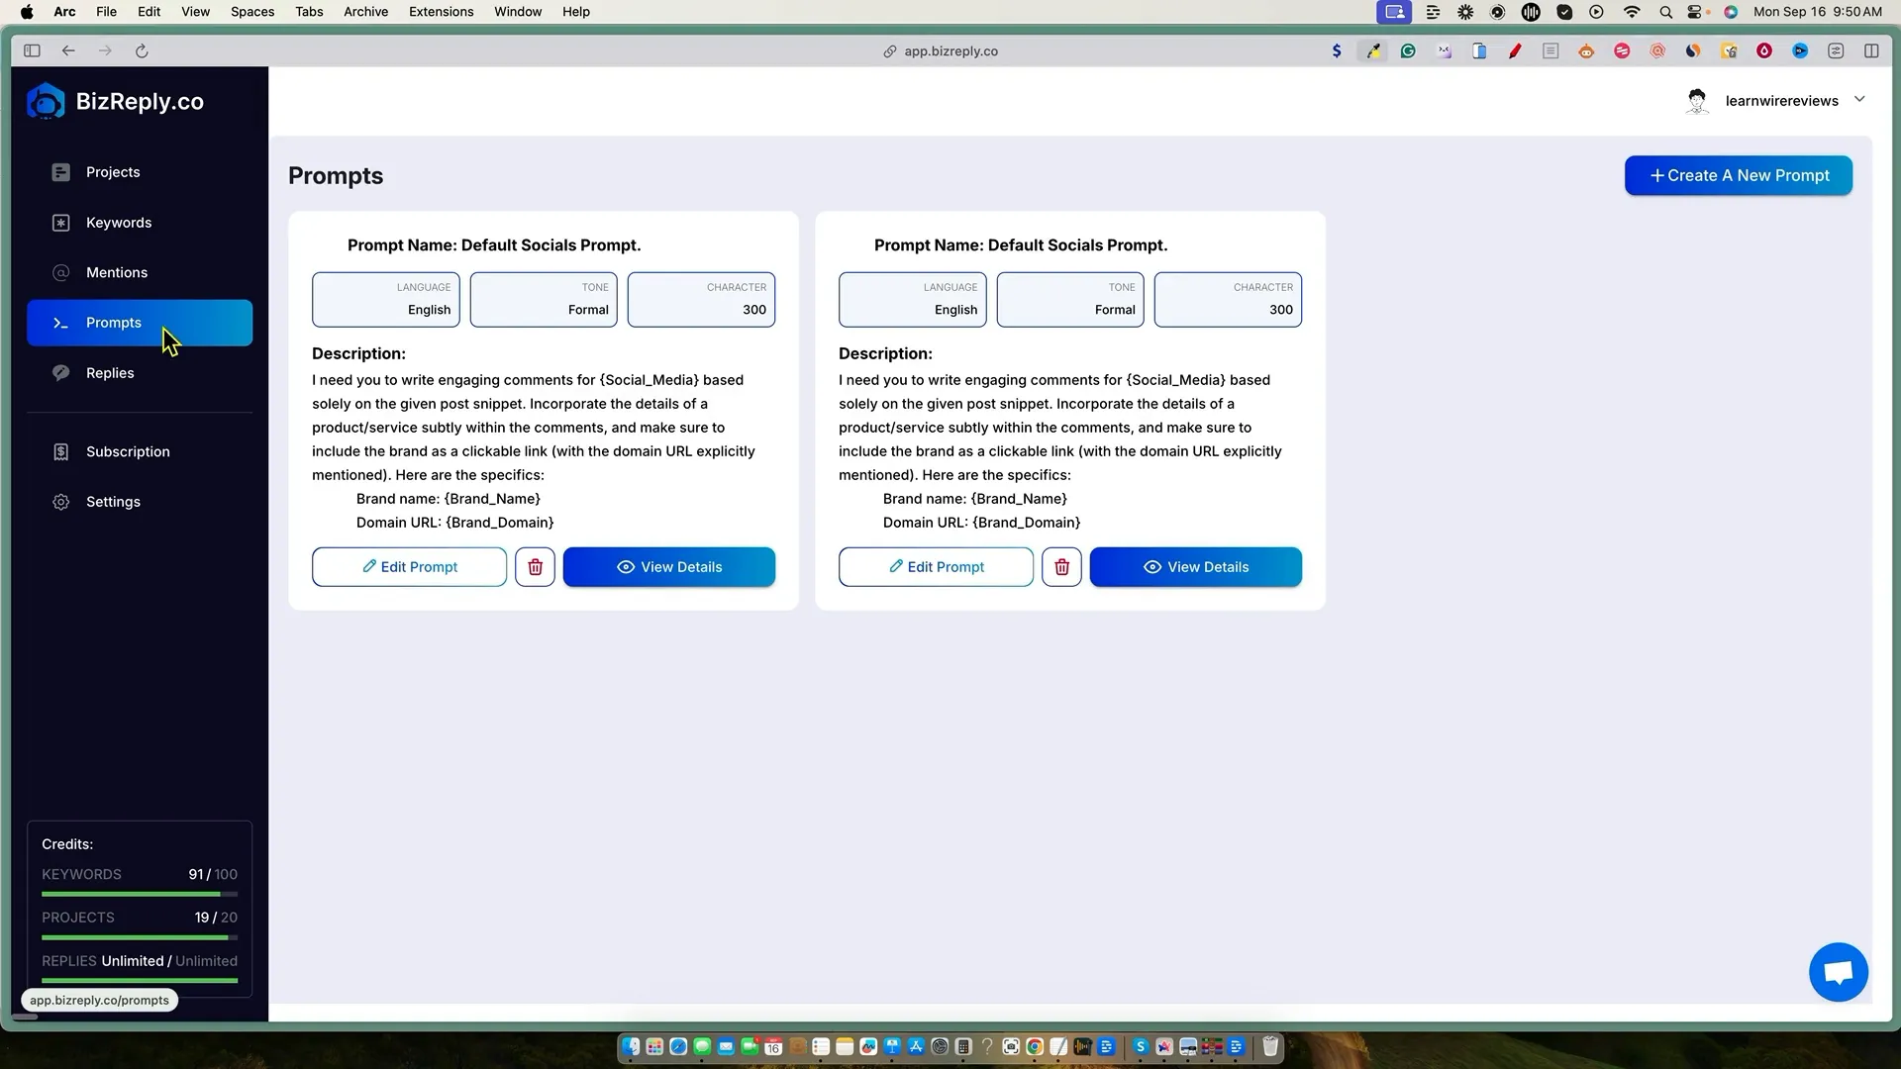Expand the learnwirereviews account dropdown
The image size is (1901, 1069).
pyautogui.click(x=1859, y=99)
